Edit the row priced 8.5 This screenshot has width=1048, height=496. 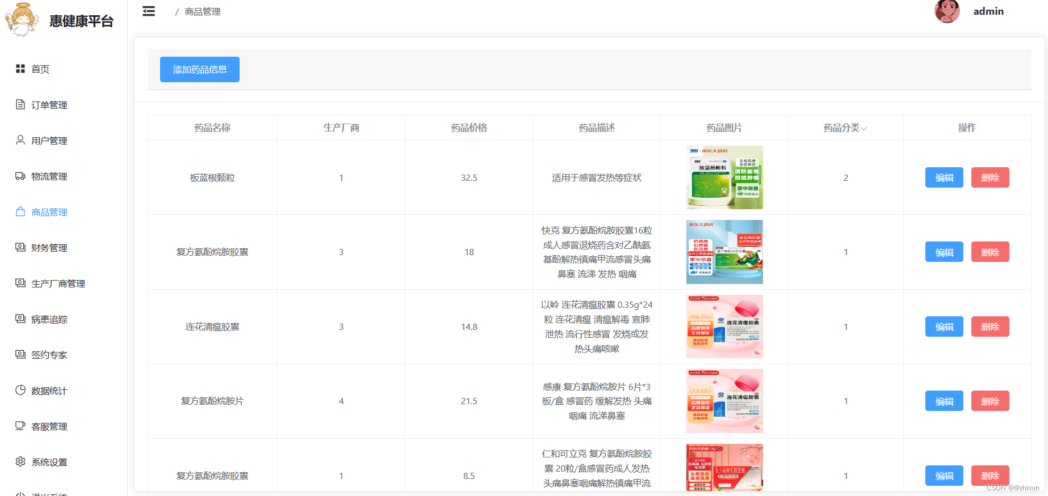[944, 476]
